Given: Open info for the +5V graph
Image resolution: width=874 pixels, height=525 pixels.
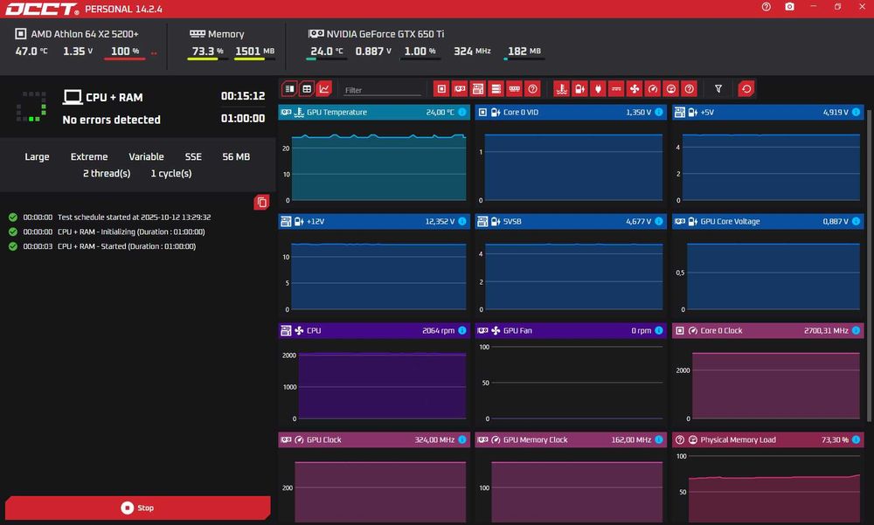Looking at the screenshot, I should [856, 112].
